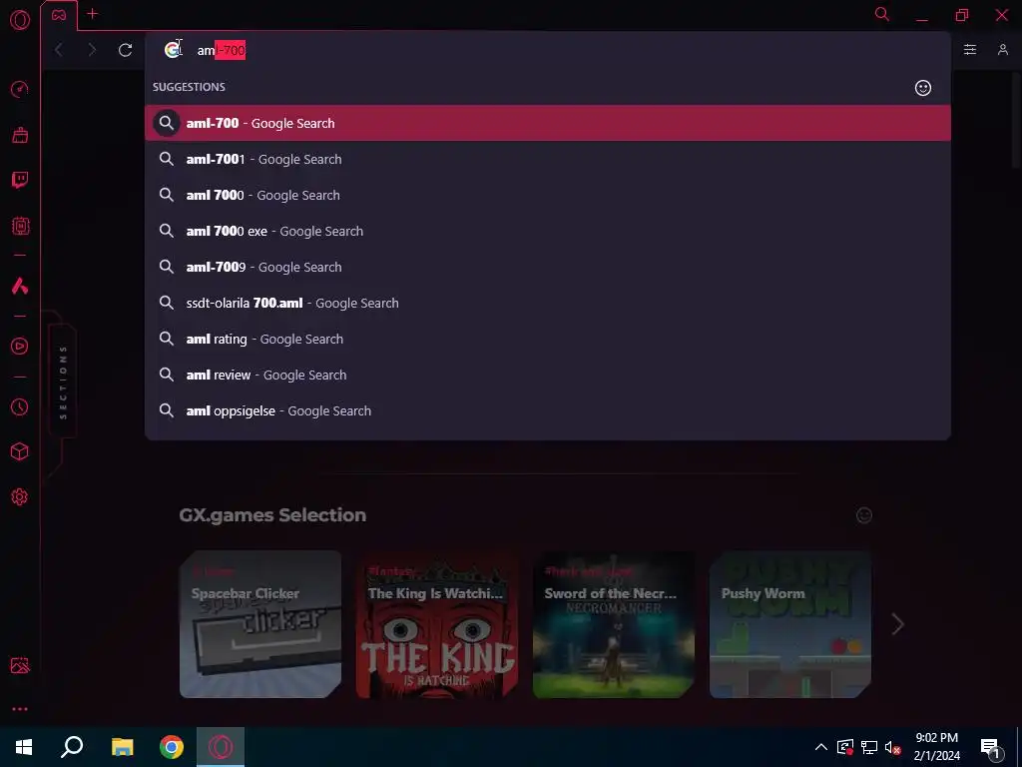Launch Google Chrome from taskbar
1022x767 pixels.
pos(172,747)
